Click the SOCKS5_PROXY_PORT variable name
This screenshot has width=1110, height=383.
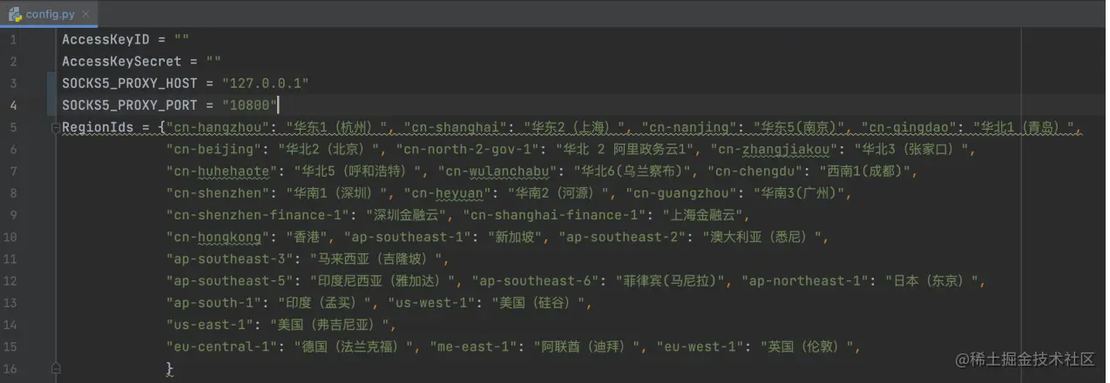128,105
